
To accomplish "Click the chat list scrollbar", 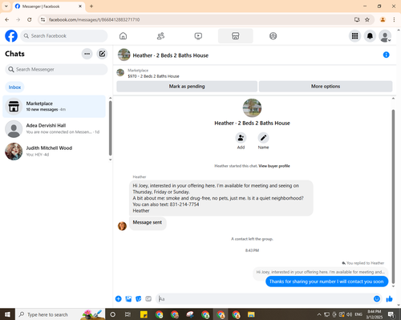I will tap(111, 128).
